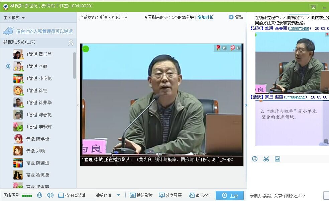Expand the 播放伴奏 dropdown arrow
The image size is (329, 201).
pos(118,195)
